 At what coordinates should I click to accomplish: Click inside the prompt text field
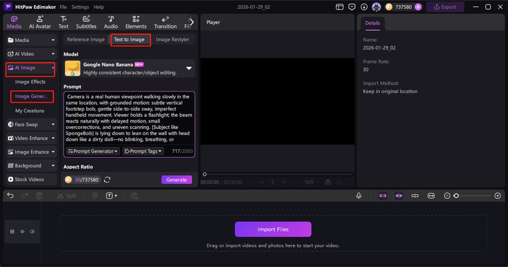(129, 118)
